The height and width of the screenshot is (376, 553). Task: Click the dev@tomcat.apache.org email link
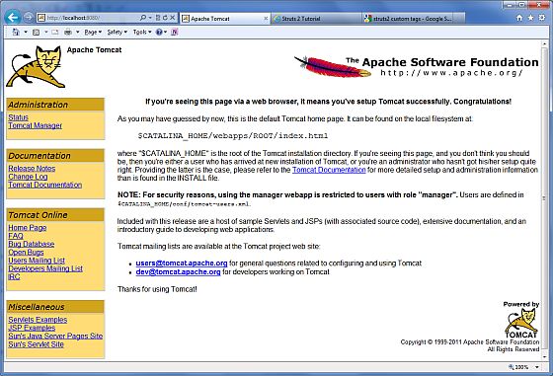[x=178, y=271]
